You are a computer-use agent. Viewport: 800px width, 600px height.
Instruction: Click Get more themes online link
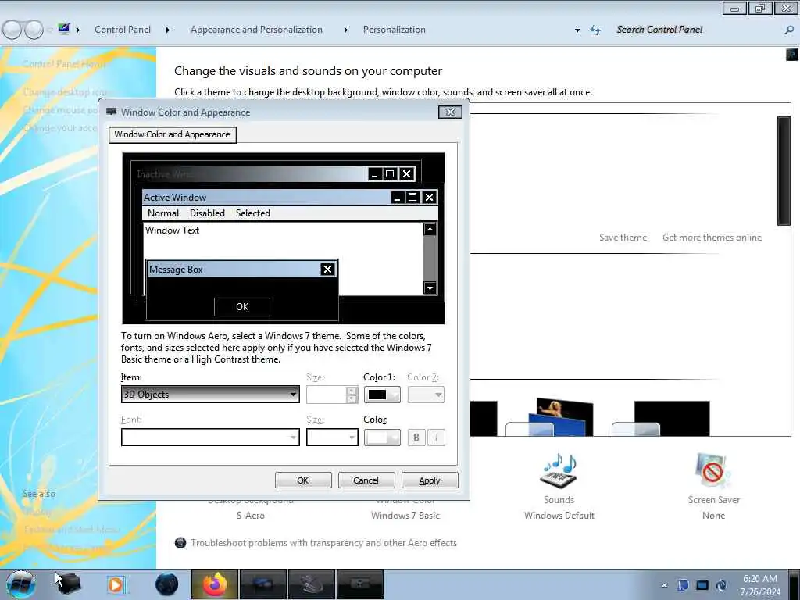(x=712, y=237)
